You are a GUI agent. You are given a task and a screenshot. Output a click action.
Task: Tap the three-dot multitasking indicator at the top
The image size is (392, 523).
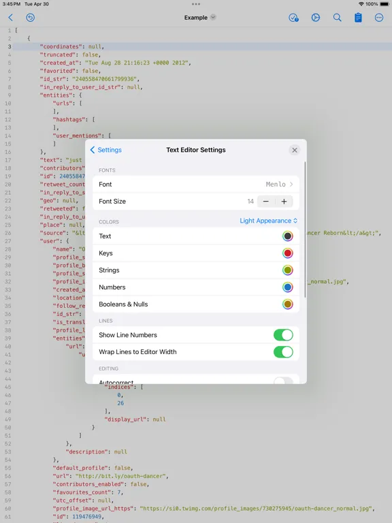coord(196,4)
